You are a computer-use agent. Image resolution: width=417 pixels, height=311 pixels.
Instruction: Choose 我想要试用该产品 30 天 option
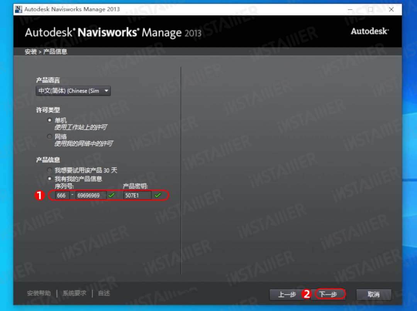click(49, 170)
